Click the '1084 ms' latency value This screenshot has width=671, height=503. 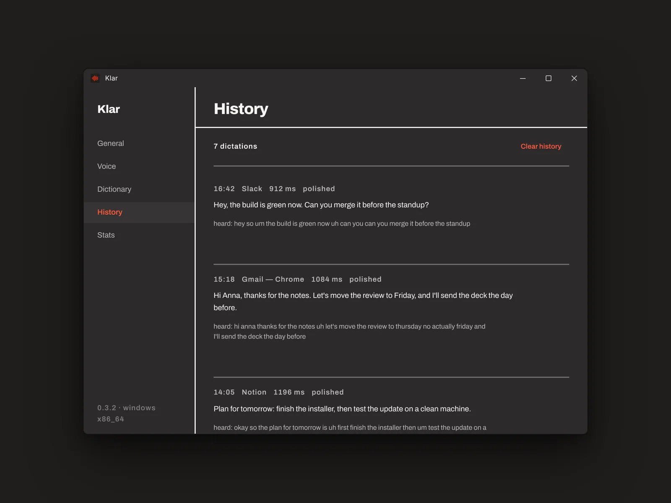coord(327,279)
